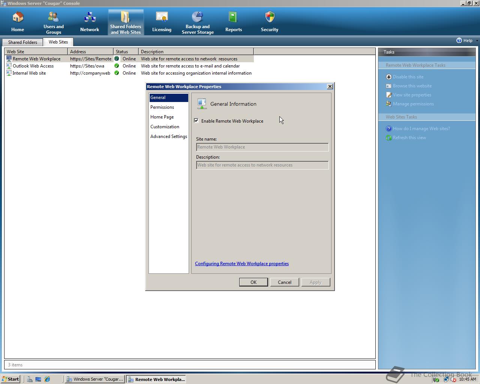Screen dimensions: 480x384
Task: Select General in the properties dialog
Action: point(168,97)
